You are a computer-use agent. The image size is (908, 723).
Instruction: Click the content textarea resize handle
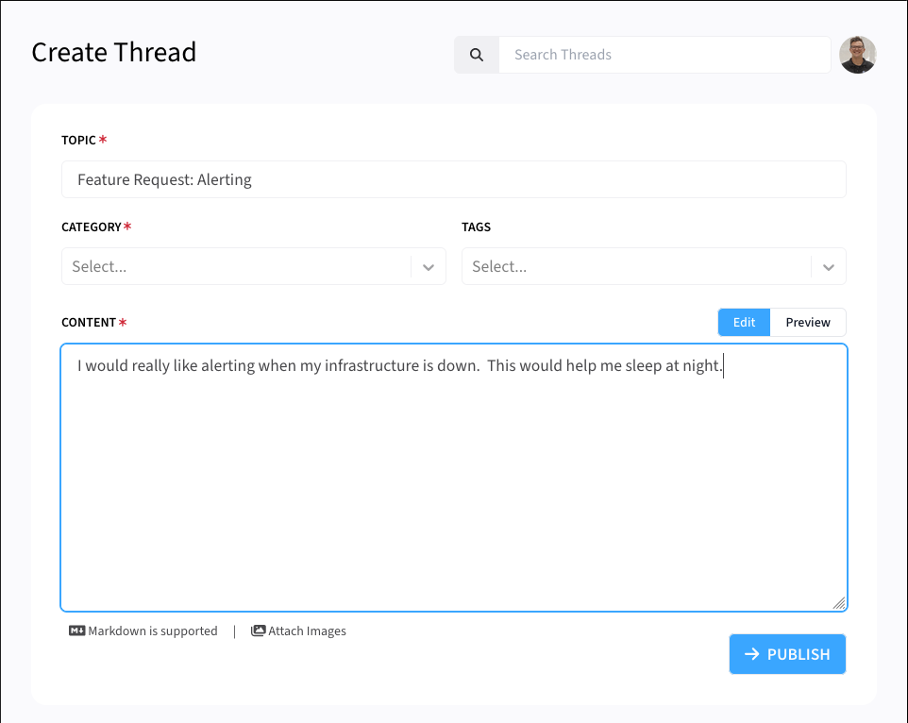pos(839,603)
